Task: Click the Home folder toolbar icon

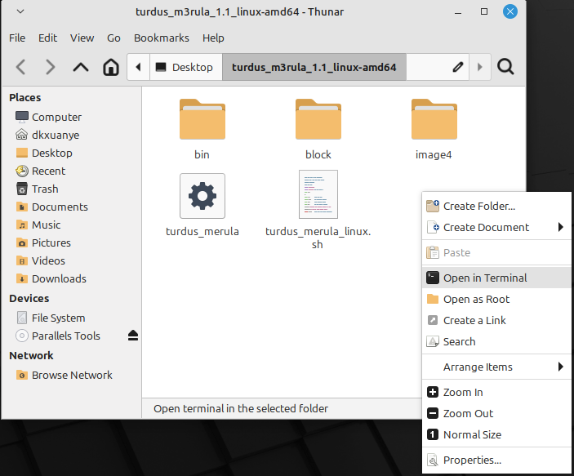Action: [x=111, y=67]
